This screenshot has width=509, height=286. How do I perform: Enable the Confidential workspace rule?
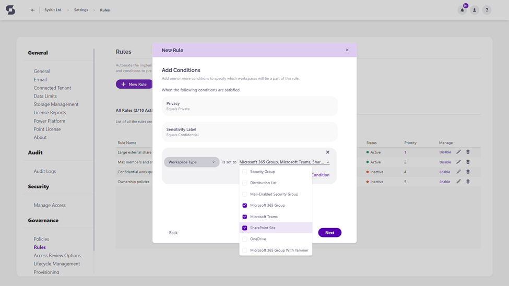(445, 172)
